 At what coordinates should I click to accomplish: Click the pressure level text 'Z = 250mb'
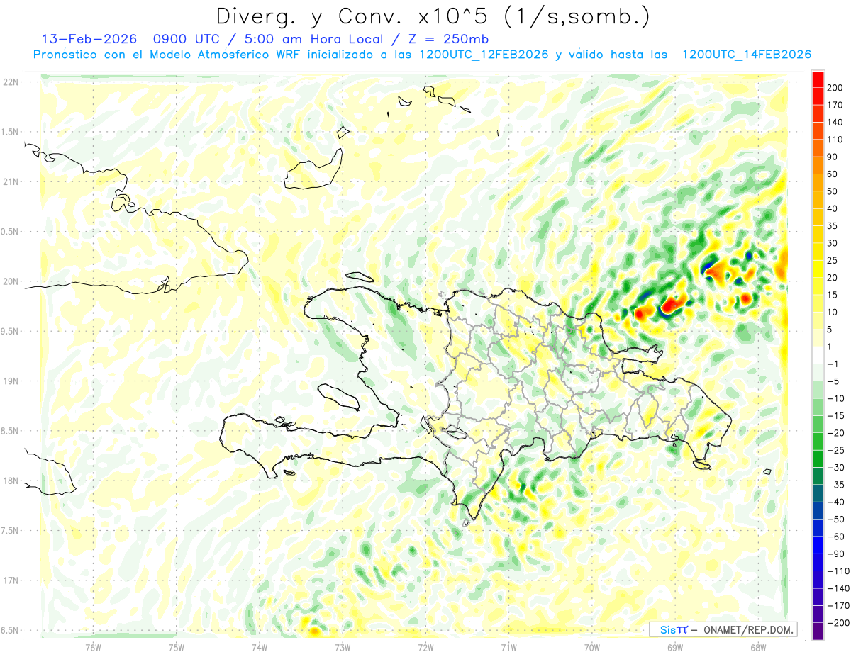[x=447, y=39]
